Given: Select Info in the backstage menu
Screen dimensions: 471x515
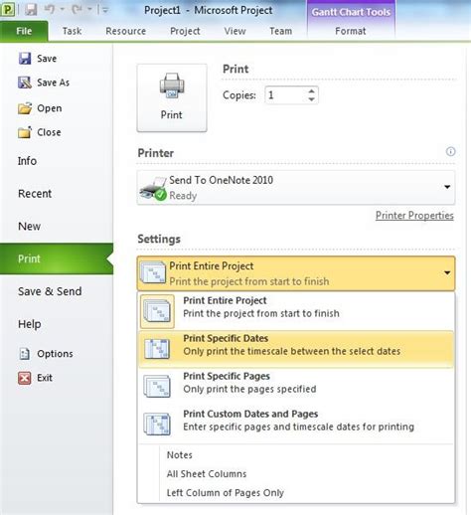Looking at the screenshot, I should (x=27, y=161).
